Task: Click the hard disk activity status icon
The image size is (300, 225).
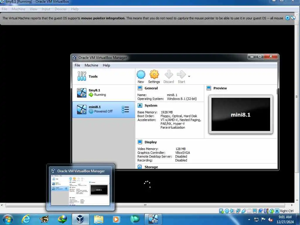Action: click(221, 211)
